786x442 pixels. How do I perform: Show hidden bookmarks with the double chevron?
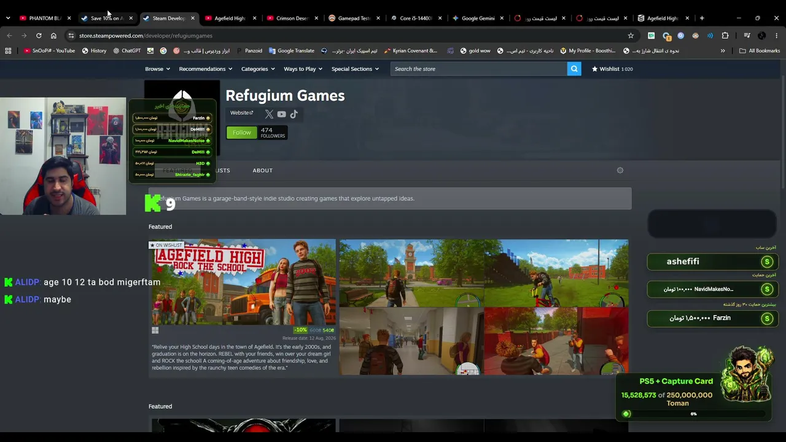(x=723, y=51)
